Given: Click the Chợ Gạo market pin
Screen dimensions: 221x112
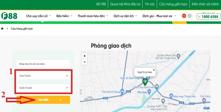Looking at the screenshot, I should click(x=149, y=92).
